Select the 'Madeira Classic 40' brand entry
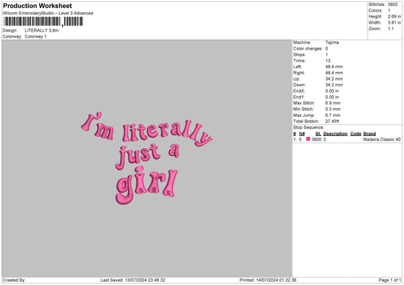404x285 pixels. click(381, 139)
